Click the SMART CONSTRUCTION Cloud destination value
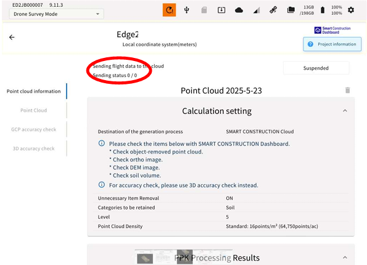Viewport: 367px width, 265px height. (x=260, y=132)
